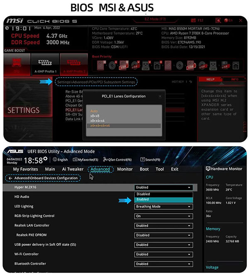Select the Hyper M.2X16 row label
This screenshot has height=274, width=249.
point(25,187)
